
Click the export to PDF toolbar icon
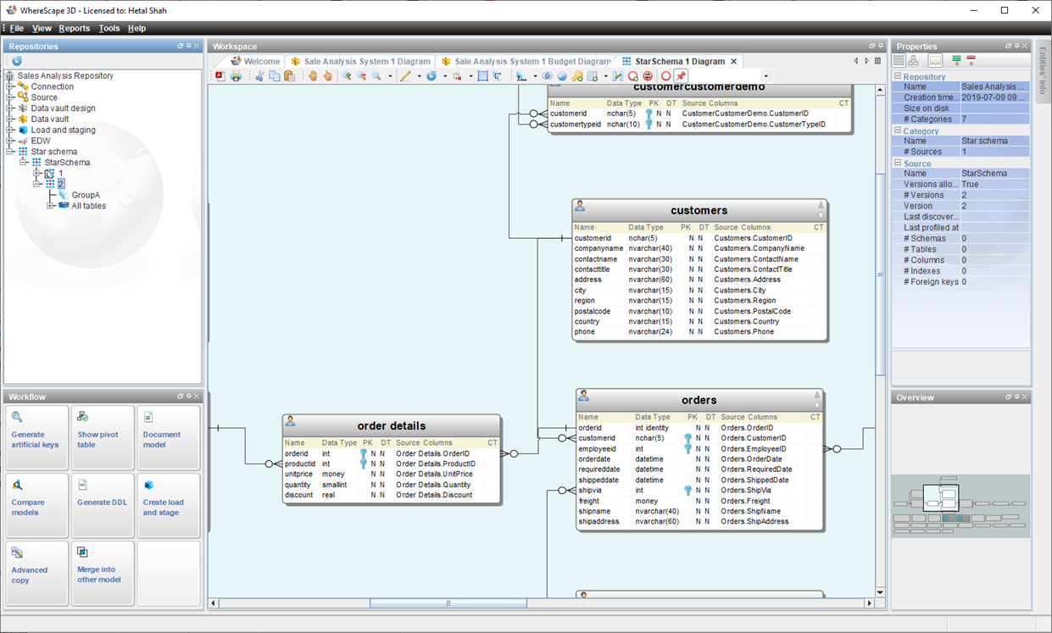tap(220, 76)
